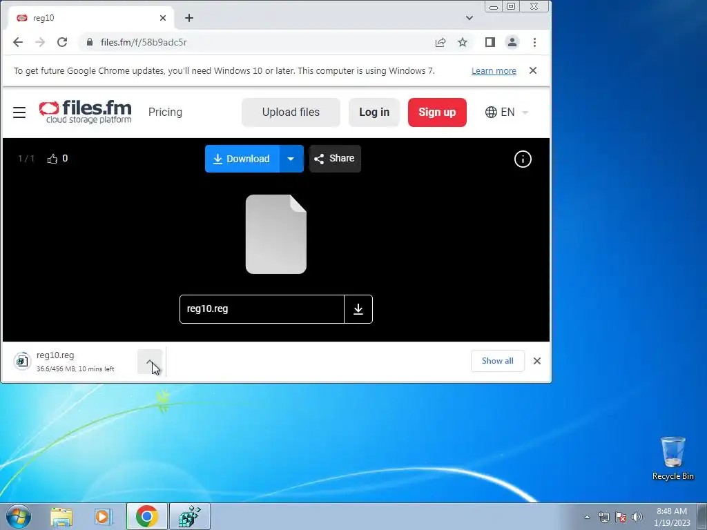The height and width of the screenshot is (530, 707).
Task: Click the gray file preview thumbnail
Action: (x=276, y=235)
